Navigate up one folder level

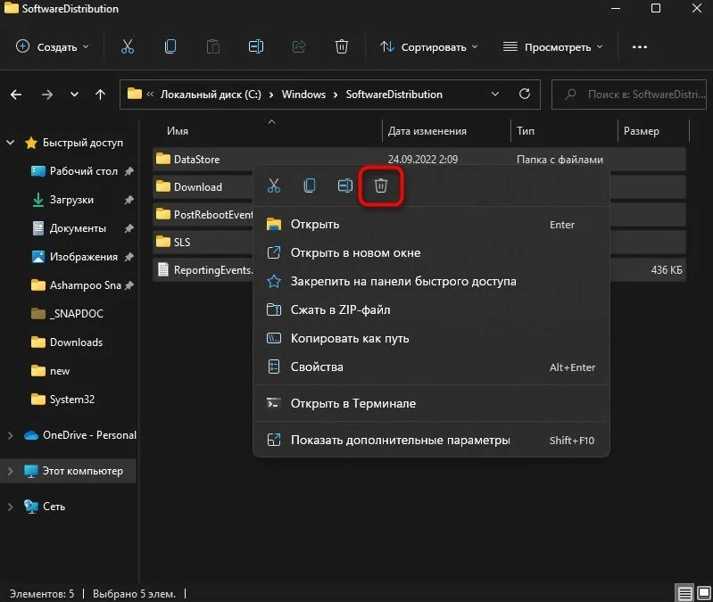coord(100,95)
